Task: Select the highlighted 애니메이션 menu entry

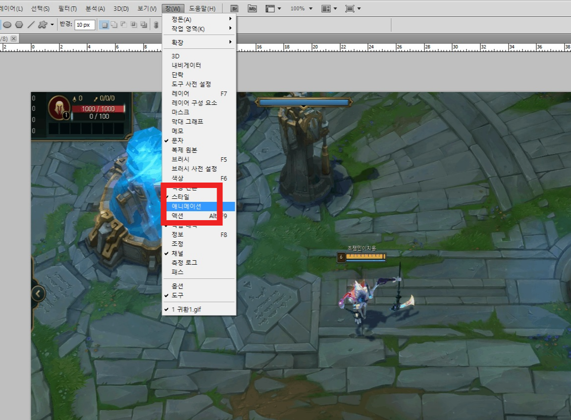Action: click(x=199, y=206)
